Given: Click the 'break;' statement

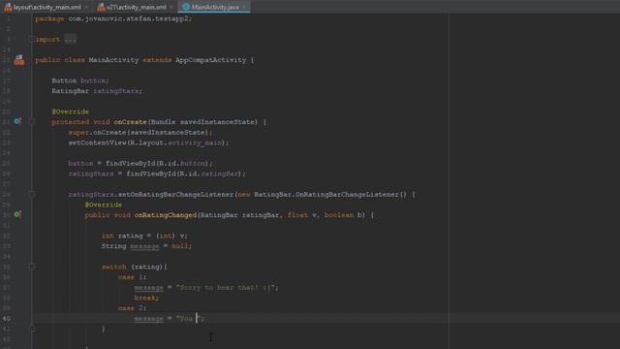Looking at the screenshot, I should tap(146, 298).
